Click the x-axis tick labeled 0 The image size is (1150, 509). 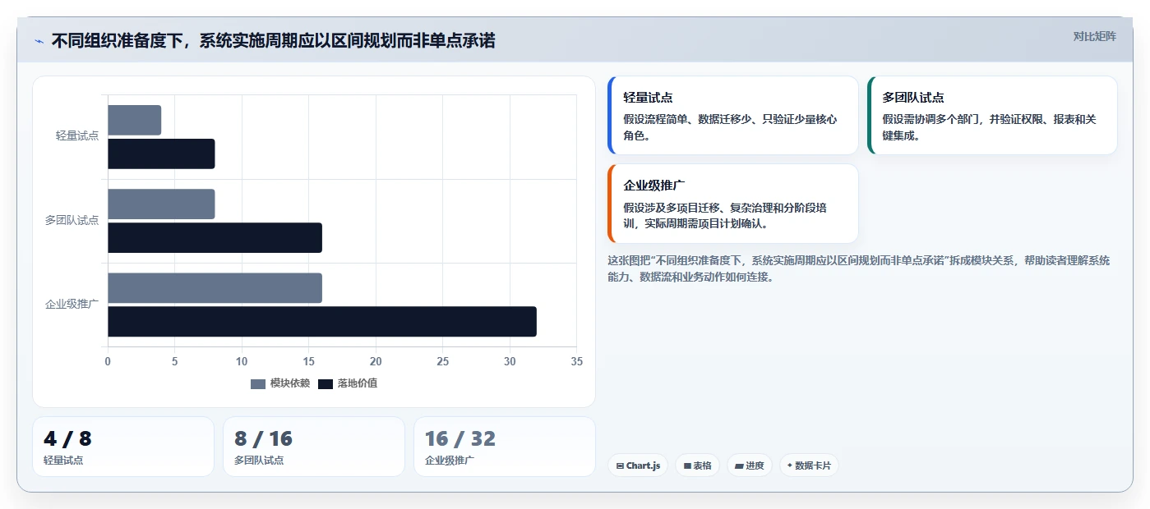[108, 361]
